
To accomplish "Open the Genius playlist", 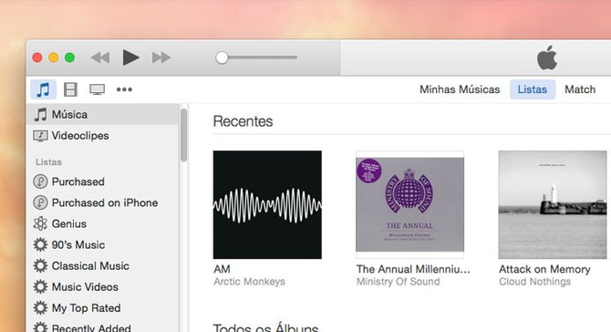I will 103,223.
